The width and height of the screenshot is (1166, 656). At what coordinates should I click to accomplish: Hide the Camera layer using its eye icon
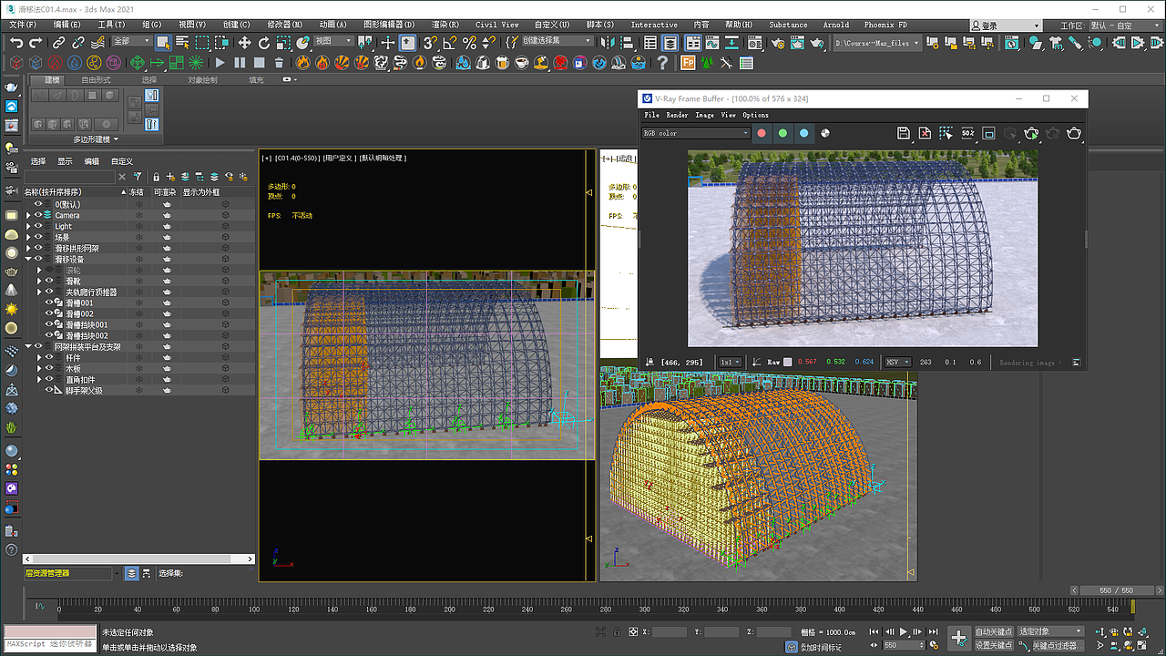point(38,215)
